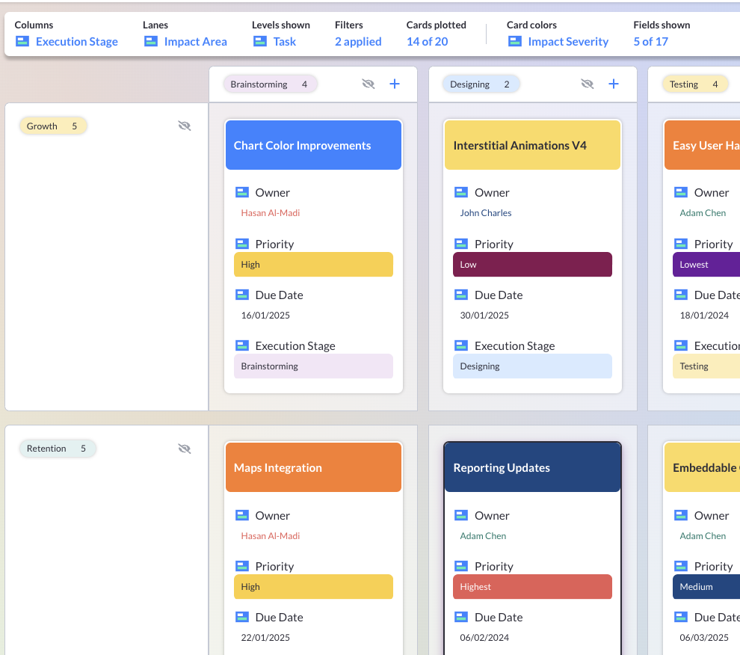
Task: Click Due Date icon on Interstitial Animations V4 card
Action: [461, 295]
